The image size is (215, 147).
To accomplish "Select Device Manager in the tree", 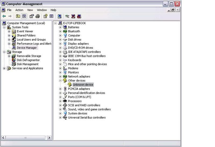I will click(27, 48).
